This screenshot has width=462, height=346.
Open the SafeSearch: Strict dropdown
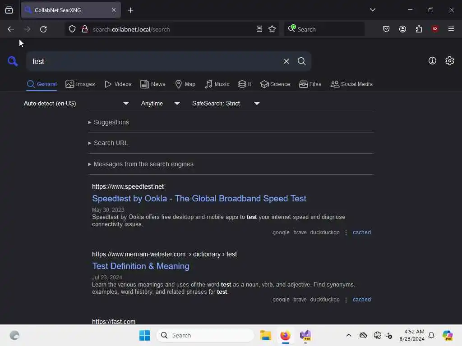[x=226, y=103]
